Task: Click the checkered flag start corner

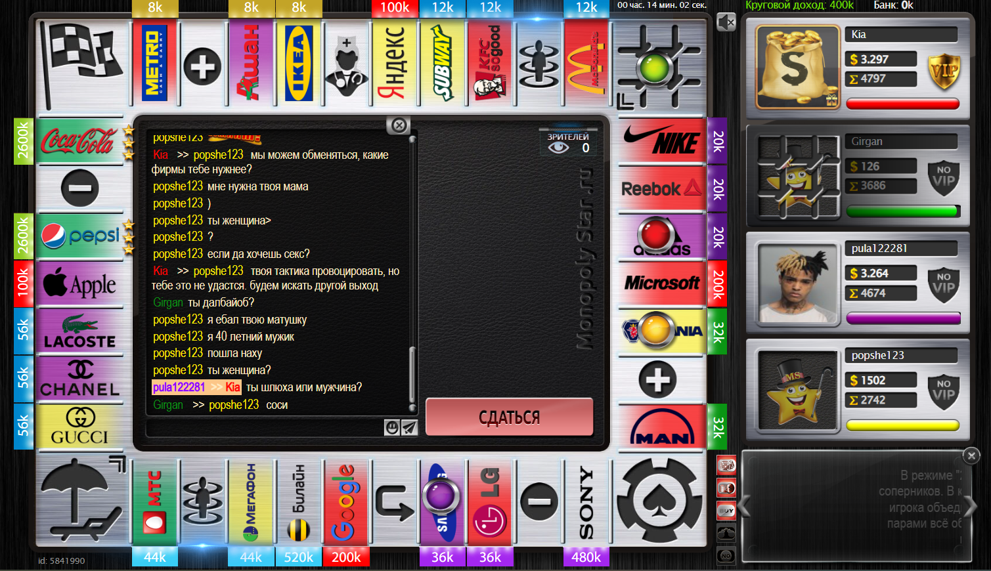Action: pos(81,63)
